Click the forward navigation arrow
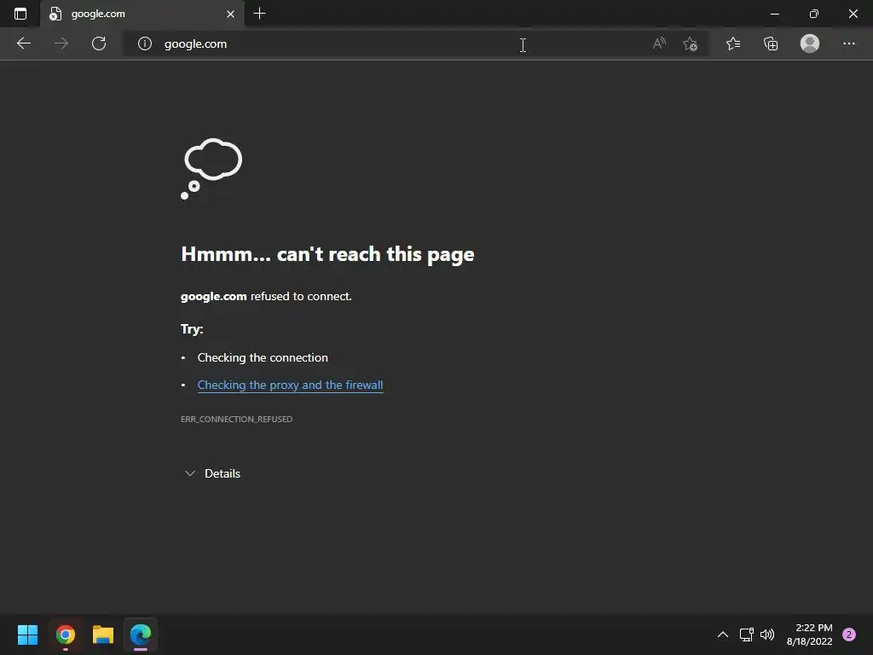 [61, 43]
